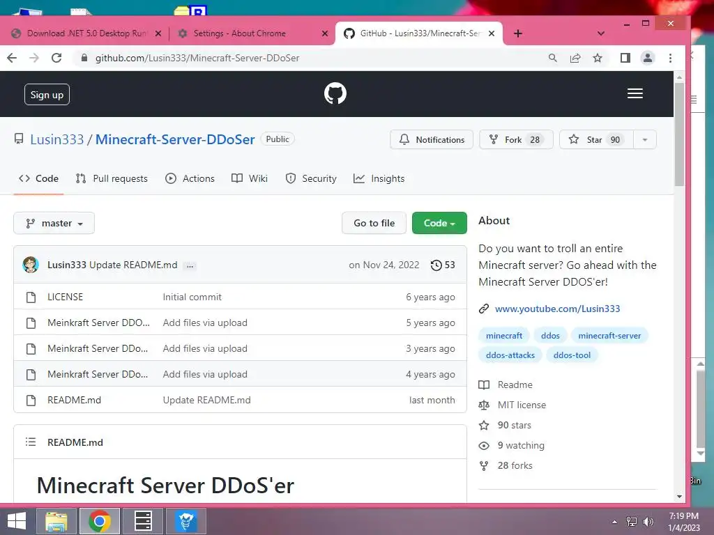Open the hamburger navigation menu
Image resolution: width=714 pixels, height=535 pixels.
coord(635,93)
